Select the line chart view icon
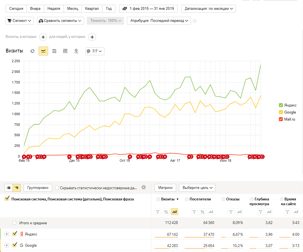The width and height of the screenshot is (303, 252). coord(43,51)
